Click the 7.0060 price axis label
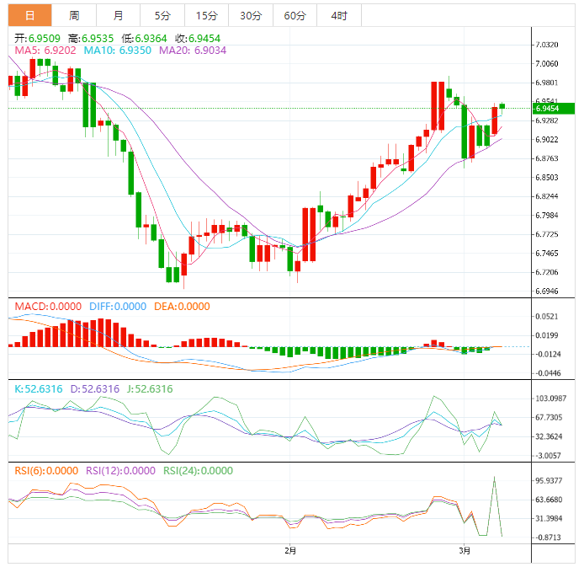The width and height of the screenshot is (584, 567). coord(547,64)
